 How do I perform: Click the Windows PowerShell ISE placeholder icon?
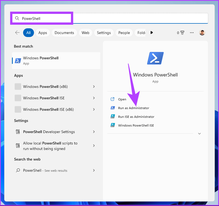pyautogui.click(x=18, y=98)
